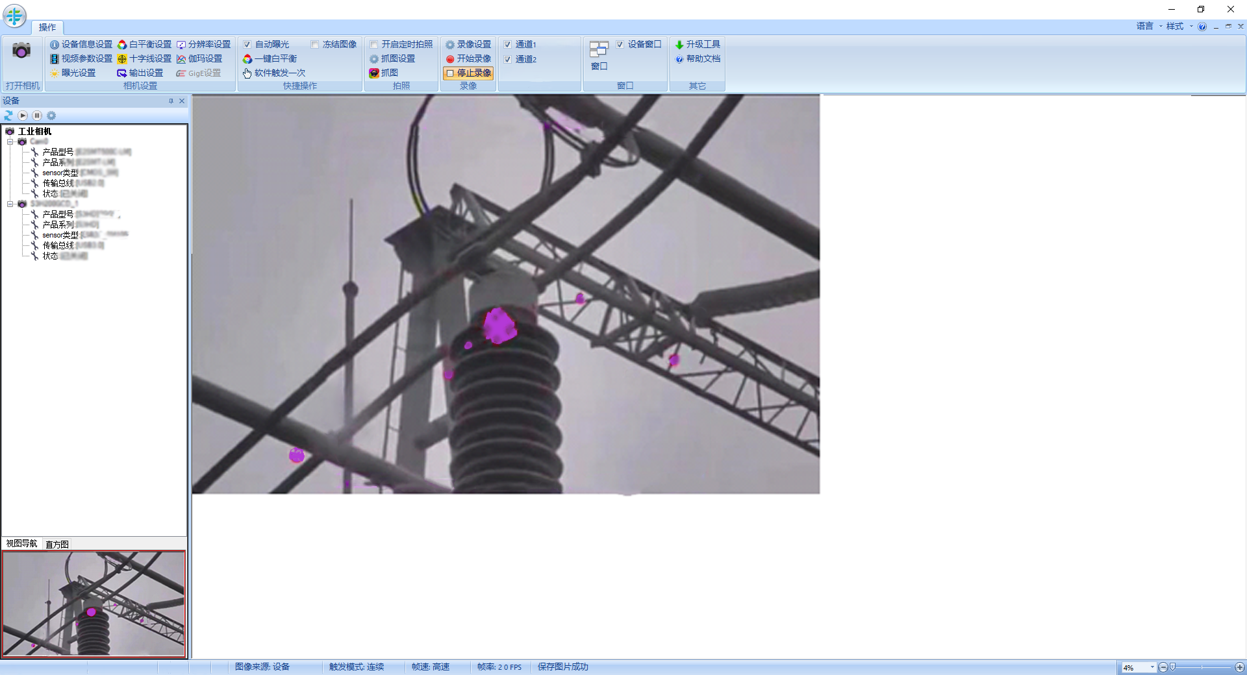Switch to the 直方图 histogram tab

pos(57,545)
